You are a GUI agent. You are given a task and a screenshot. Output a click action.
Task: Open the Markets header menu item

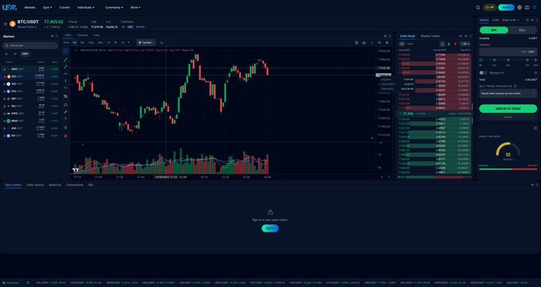coord(29,7)
